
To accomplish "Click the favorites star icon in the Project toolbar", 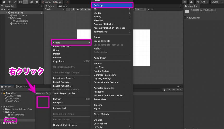I will click(x=173, y=90).
